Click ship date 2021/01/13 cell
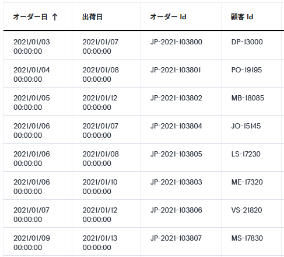Screen dimensions: 284x257 coord(106,242)
